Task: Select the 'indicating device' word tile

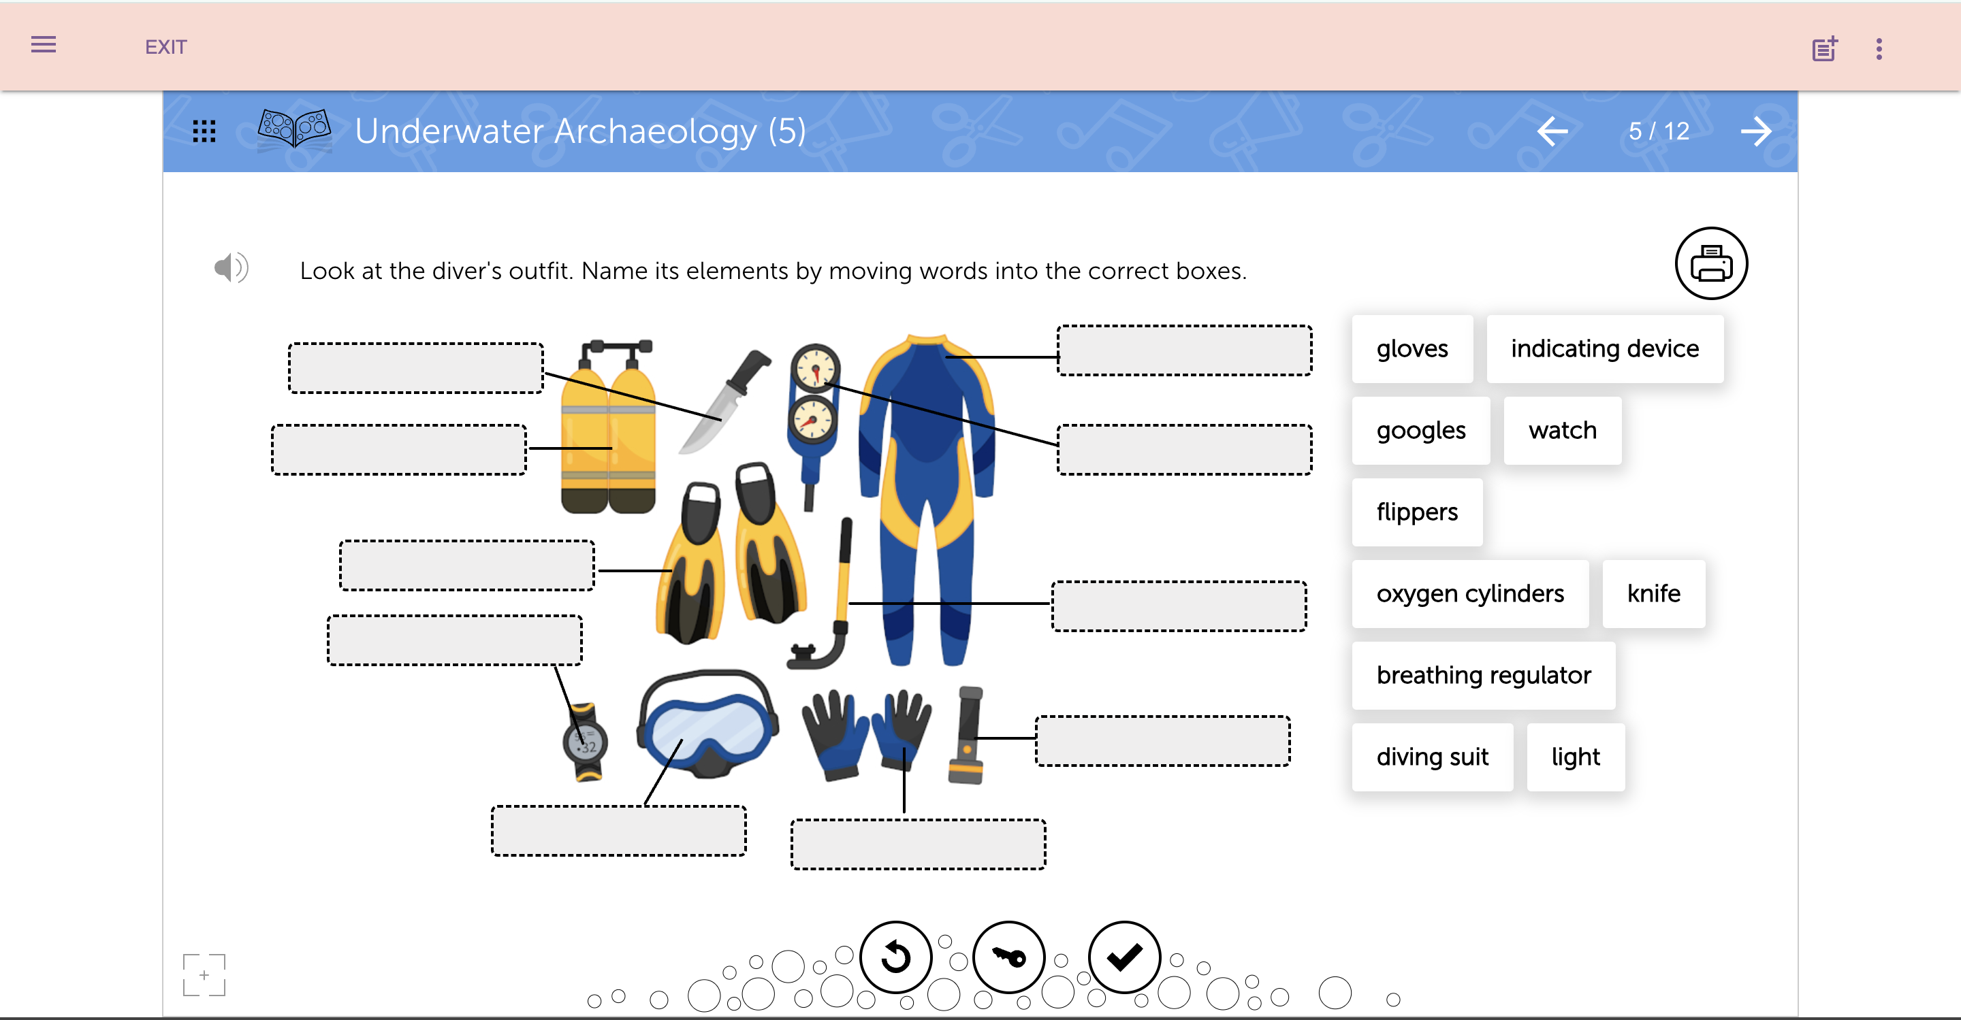Action: coord(1605,348)
